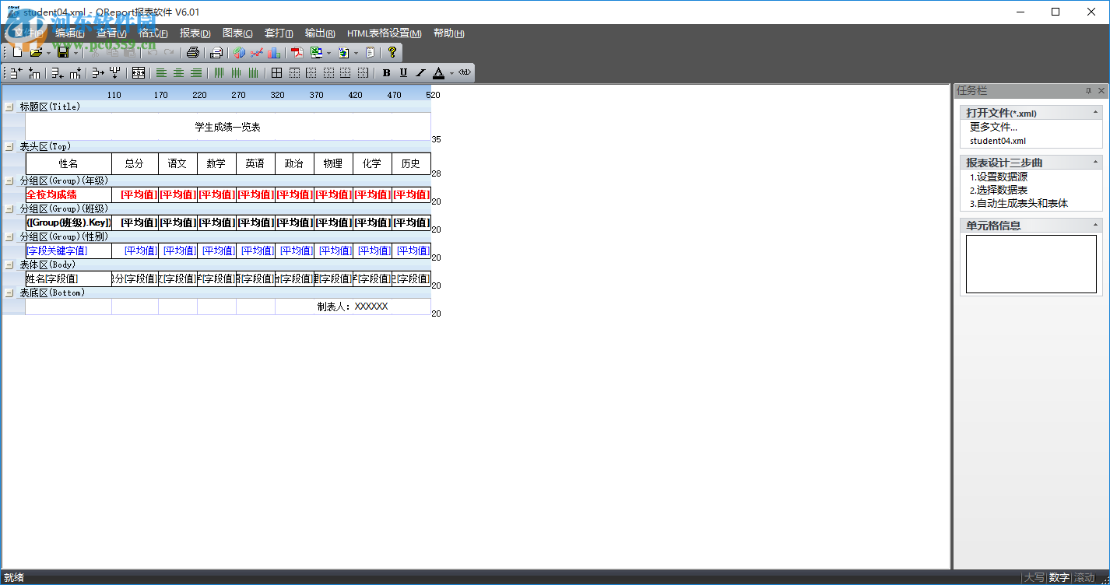Click the pie chart icon
The height and width of the screenshot is (585, 1110).
(239, 52)
